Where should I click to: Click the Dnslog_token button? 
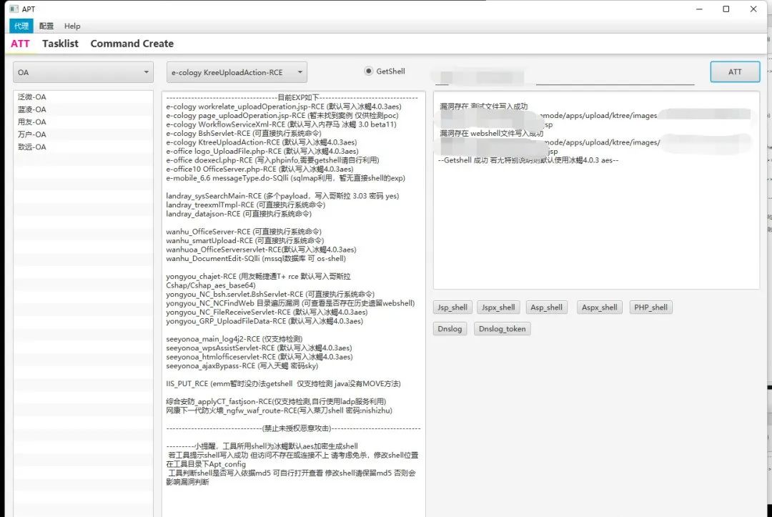point(503,328)
